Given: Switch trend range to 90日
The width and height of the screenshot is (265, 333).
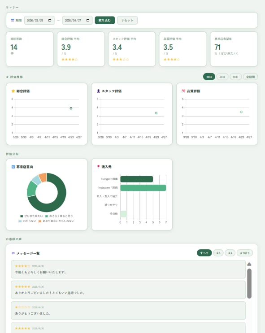Looking at the screenshot, I should pos(235,77).
